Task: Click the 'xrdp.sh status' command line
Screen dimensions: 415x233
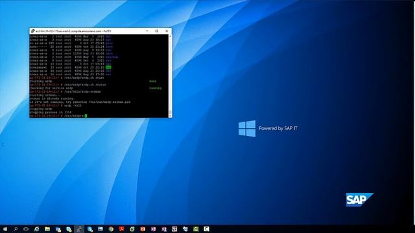Action: [x=67, y=85]
